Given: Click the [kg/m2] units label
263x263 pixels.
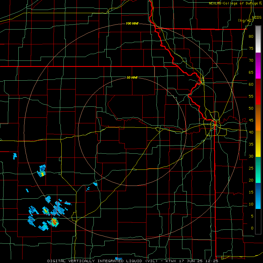Looking at the screenshot, I should coord(246,20).
